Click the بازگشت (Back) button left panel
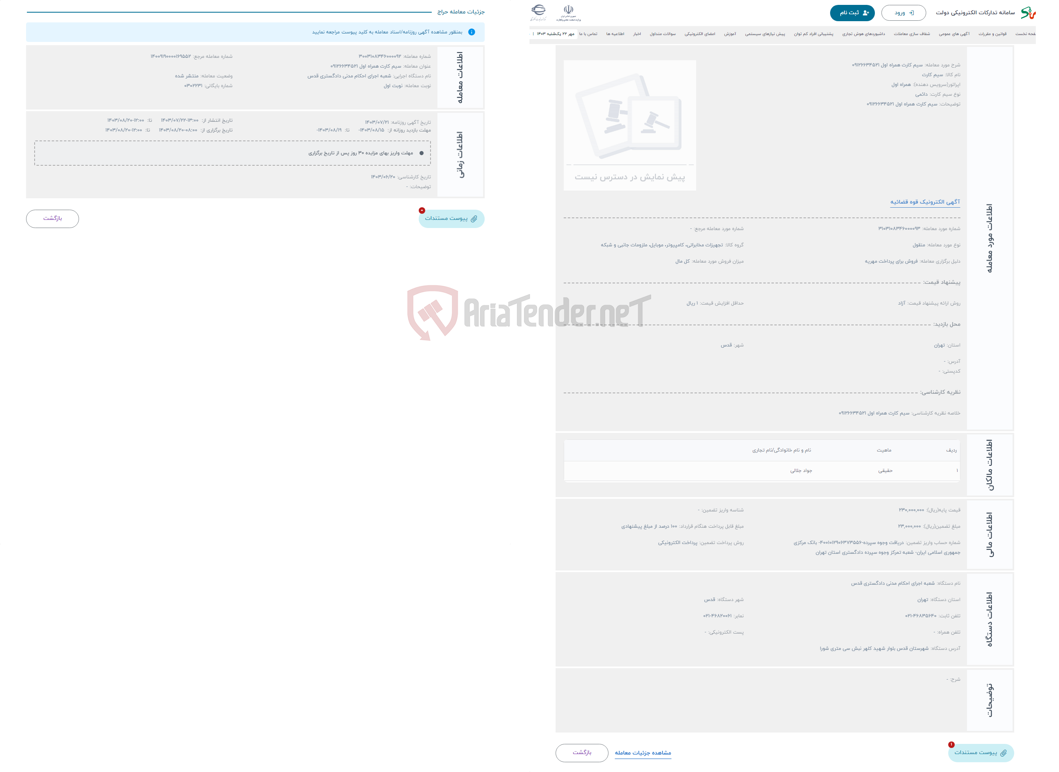 click(53, 218)
